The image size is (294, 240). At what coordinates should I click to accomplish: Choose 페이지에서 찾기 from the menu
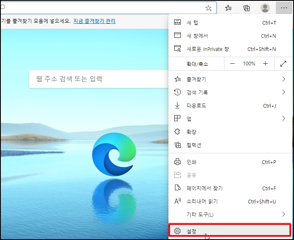click(x=230, y=188)
